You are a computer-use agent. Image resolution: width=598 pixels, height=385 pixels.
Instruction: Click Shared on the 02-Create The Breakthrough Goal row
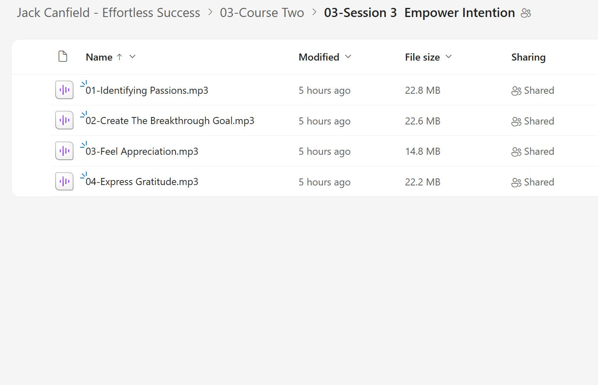[539, 121]
